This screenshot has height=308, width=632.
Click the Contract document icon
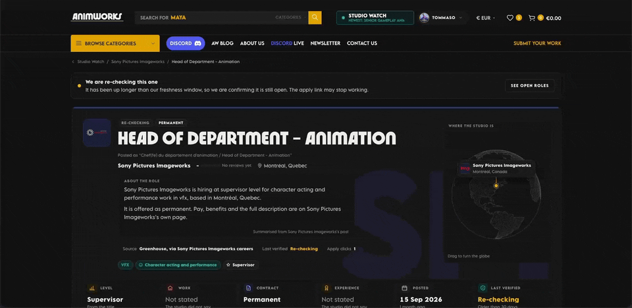[248, 288]
